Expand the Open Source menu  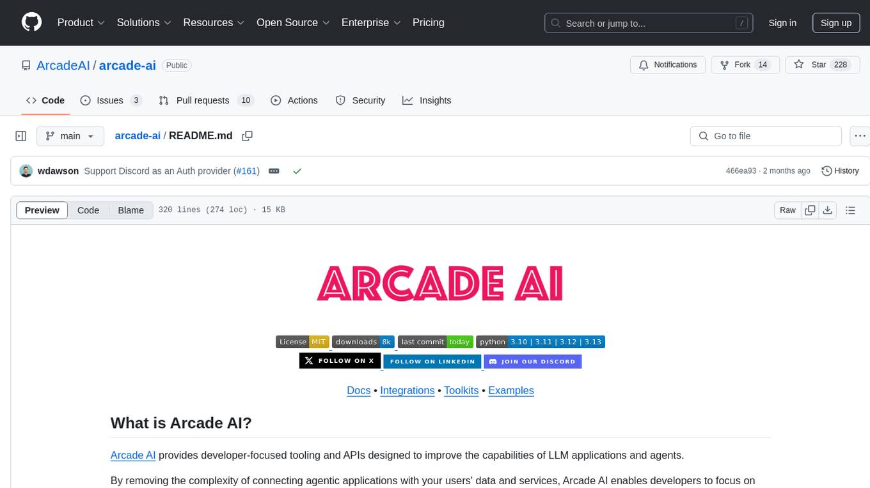293,22
